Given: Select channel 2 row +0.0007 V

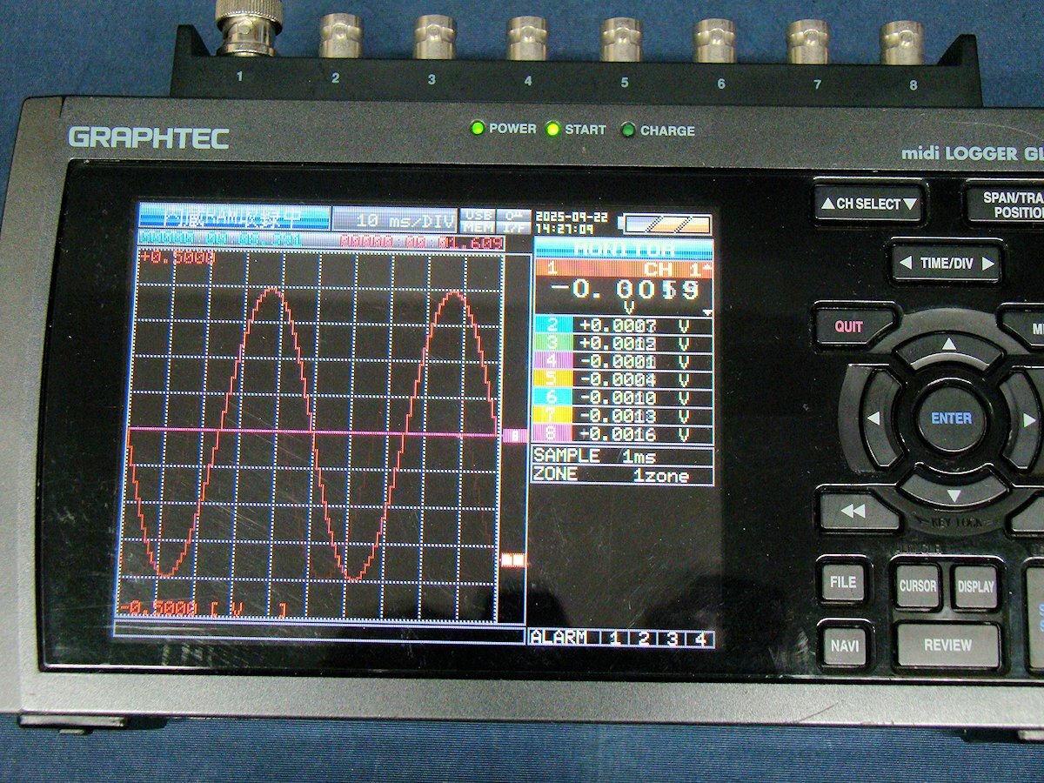Looking at the screenshot, I should click(x=623, y=325).
